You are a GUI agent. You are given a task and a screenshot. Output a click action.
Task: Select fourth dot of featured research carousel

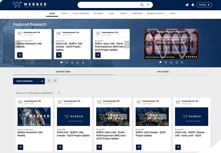(x=78, y=63)
